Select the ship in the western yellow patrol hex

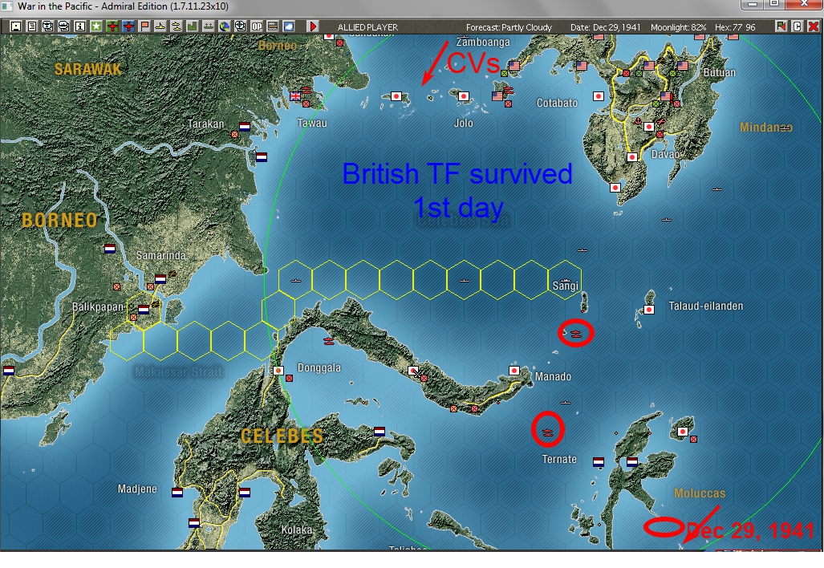coord(296,281)
